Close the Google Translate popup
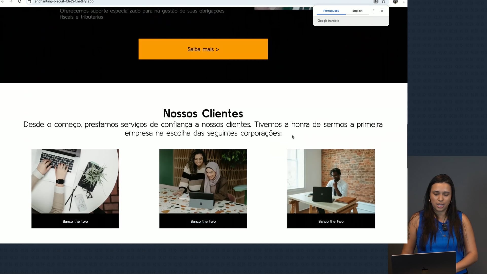487x274 pixels. (x=382, y=11)
